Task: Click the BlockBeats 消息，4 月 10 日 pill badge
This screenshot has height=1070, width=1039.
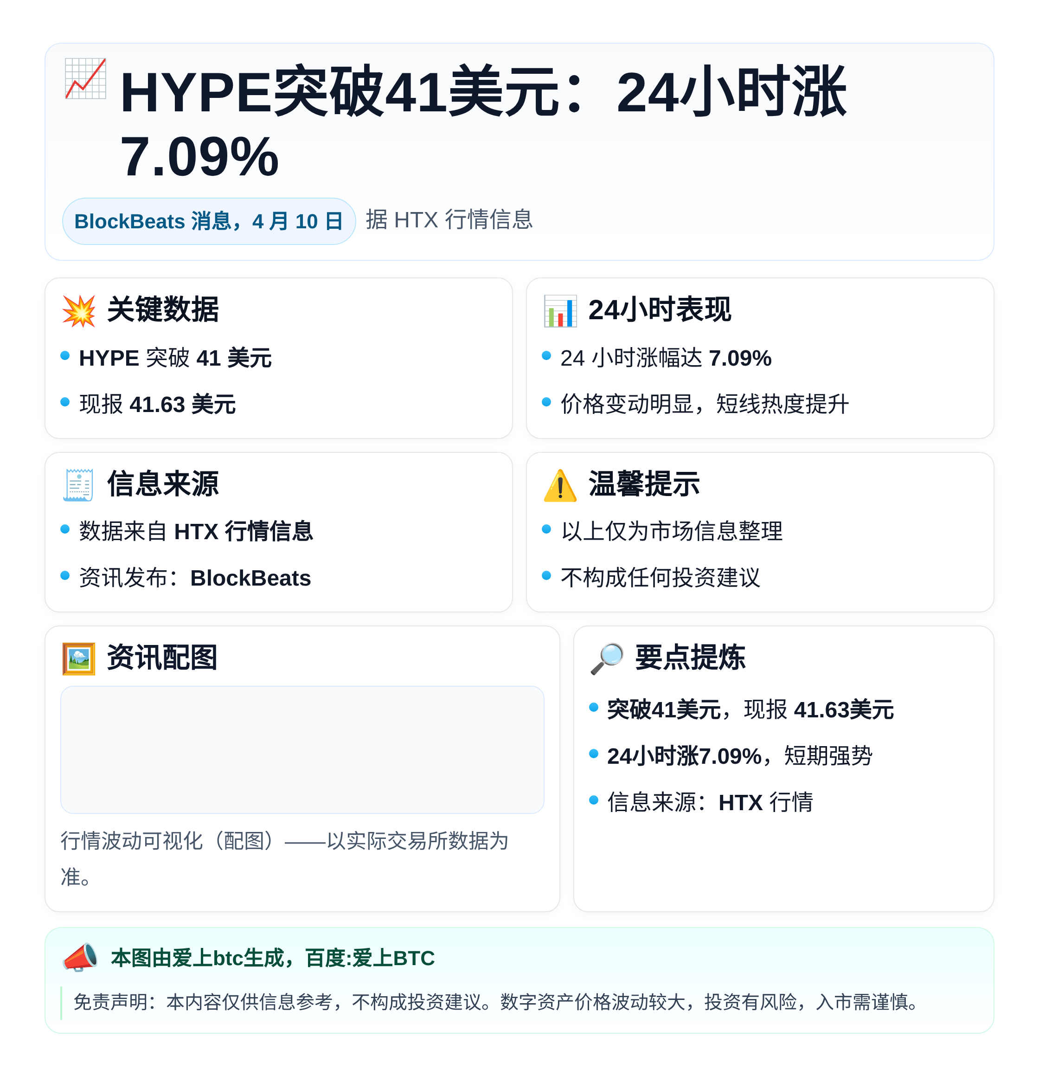Action: click(x=209, y=221)
